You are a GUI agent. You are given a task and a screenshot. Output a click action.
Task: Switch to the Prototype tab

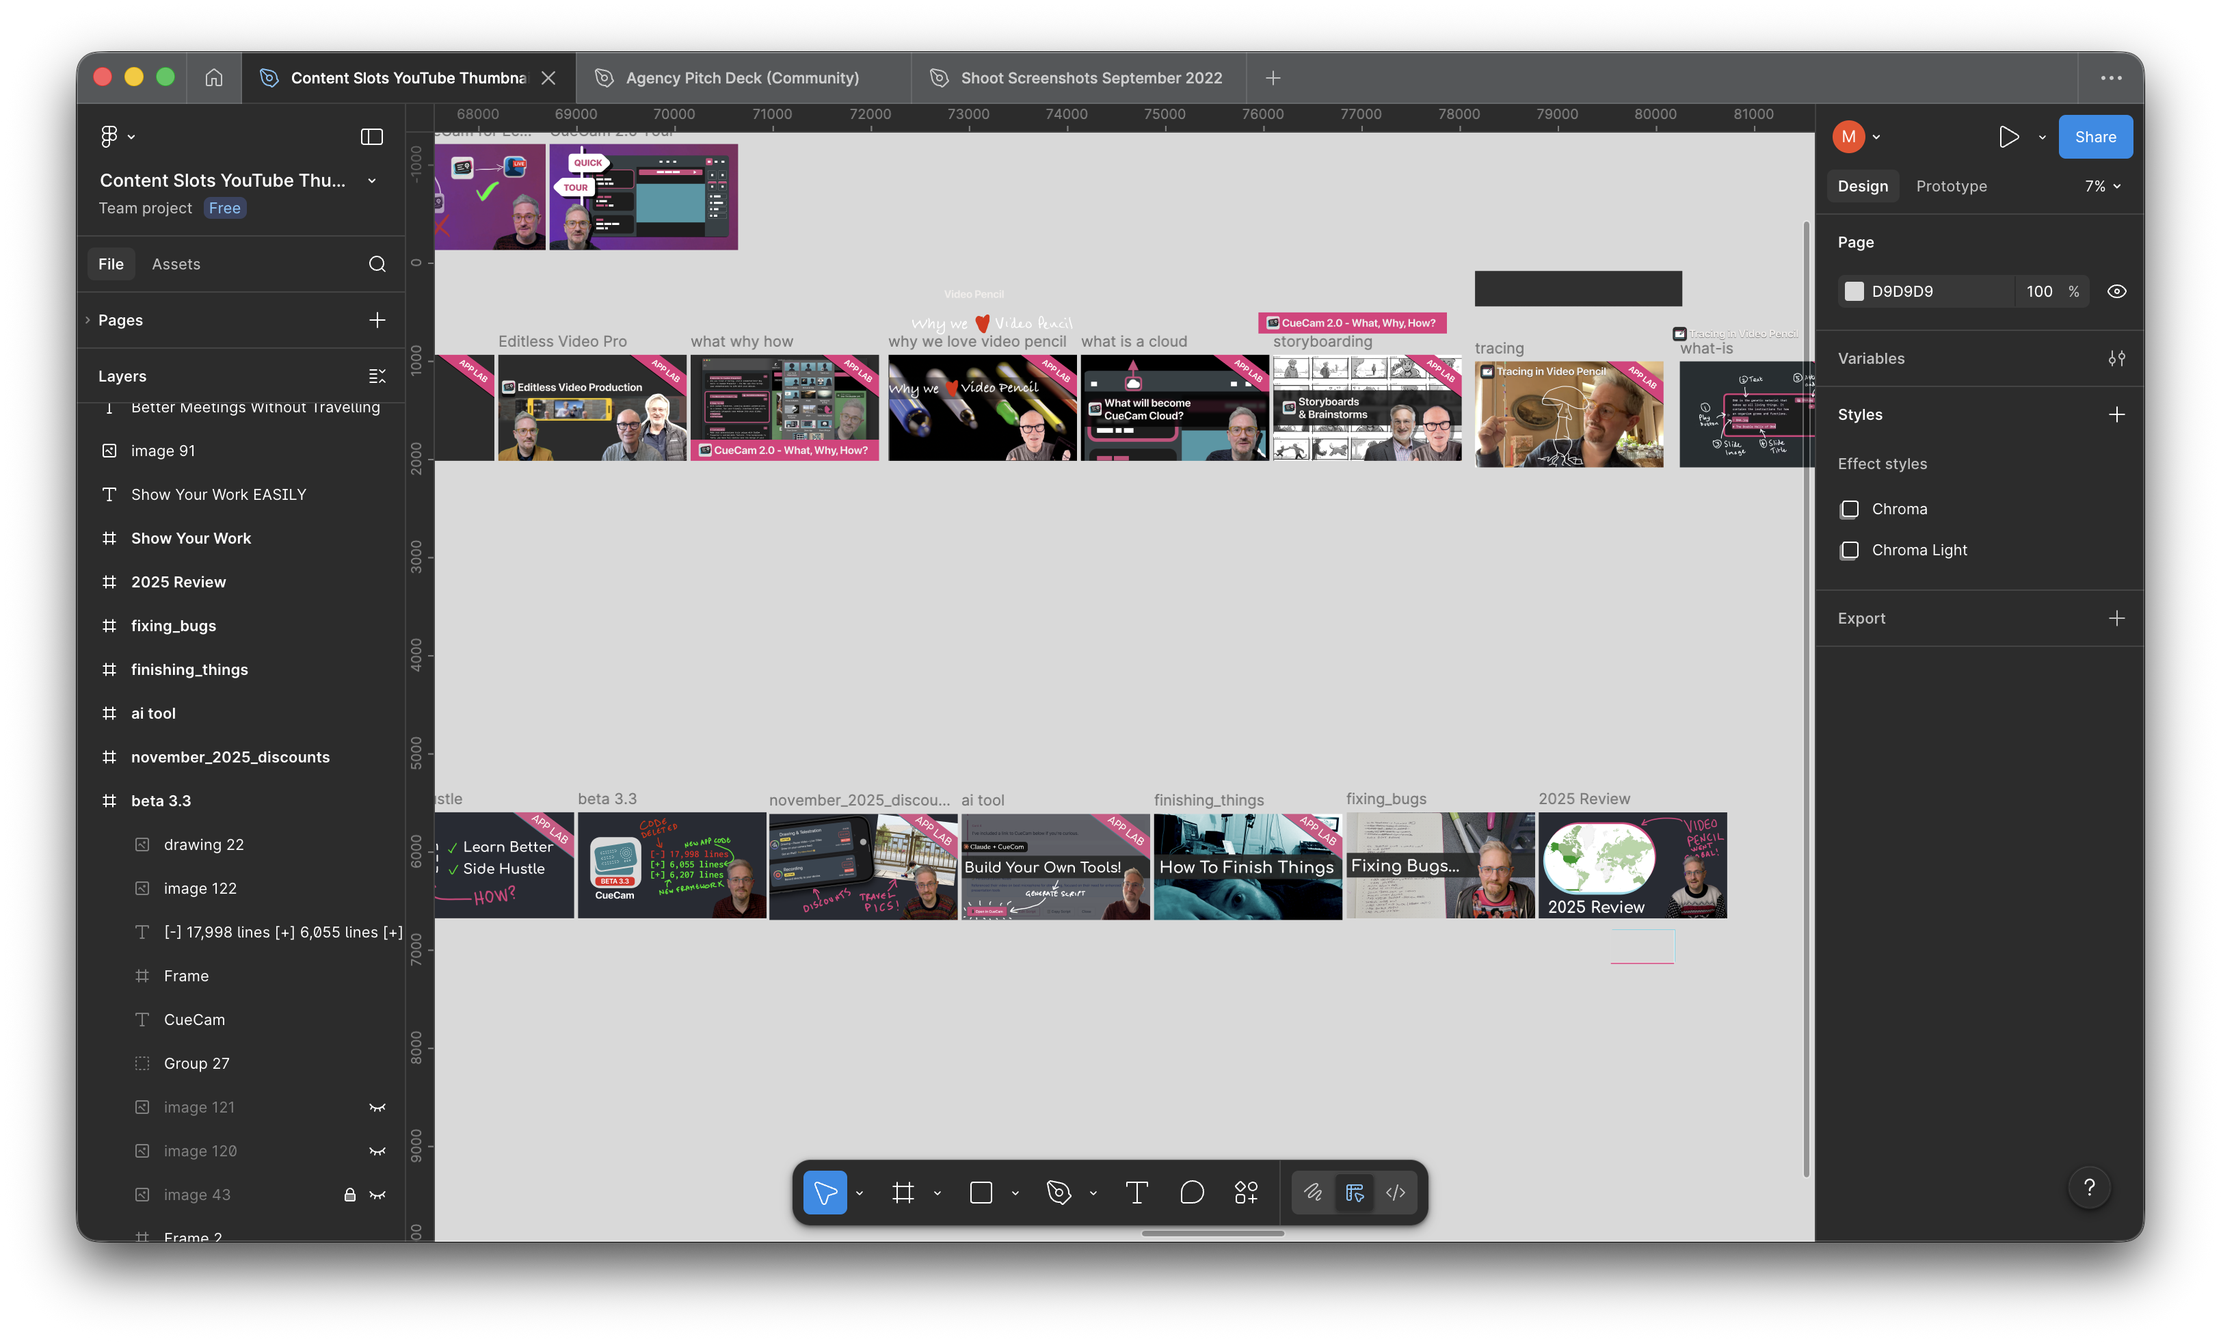point(1951,186)
